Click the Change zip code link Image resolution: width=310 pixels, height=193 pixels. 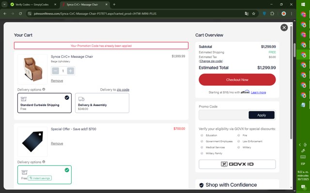[211, 61]
